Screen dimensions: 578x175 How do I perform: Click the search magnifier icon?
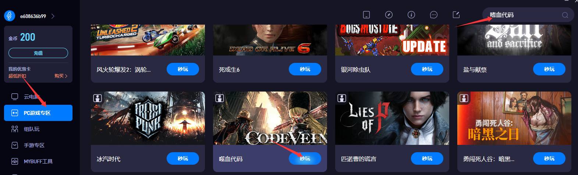pos(565,15)
